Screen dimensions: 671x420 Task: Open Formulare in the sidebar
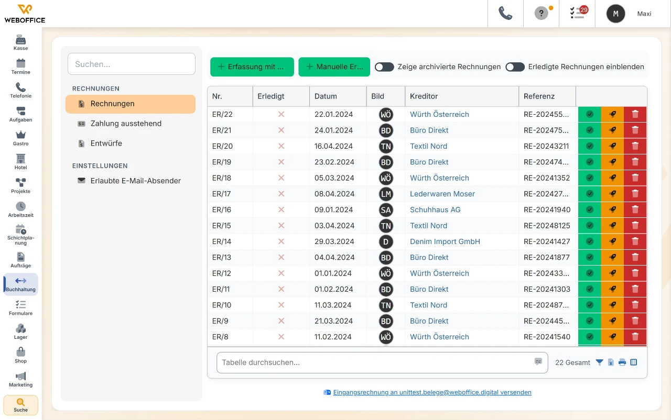[x=20, y=308]
